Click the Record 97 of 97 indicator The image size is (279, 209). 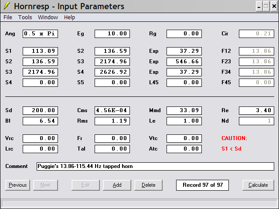click(x=202, y=185)
